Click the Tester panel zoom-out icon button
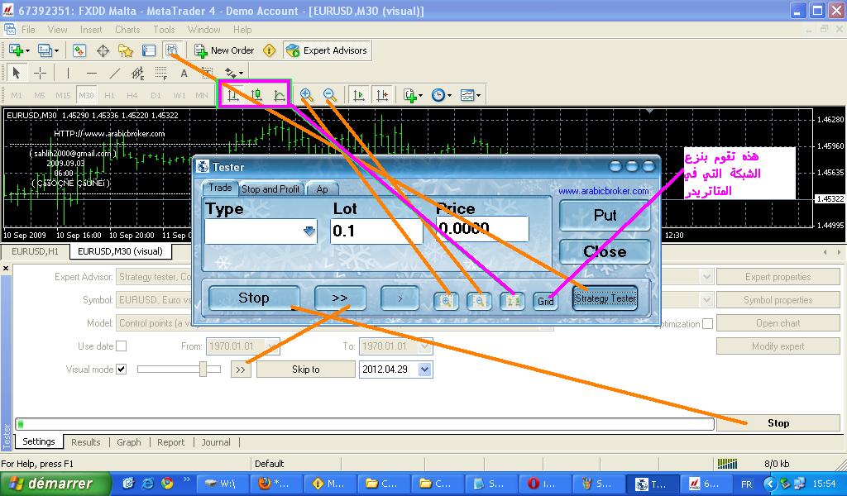The height and width of the screenshot is (496, 847). pyautogui.click(x=479, y=301)
